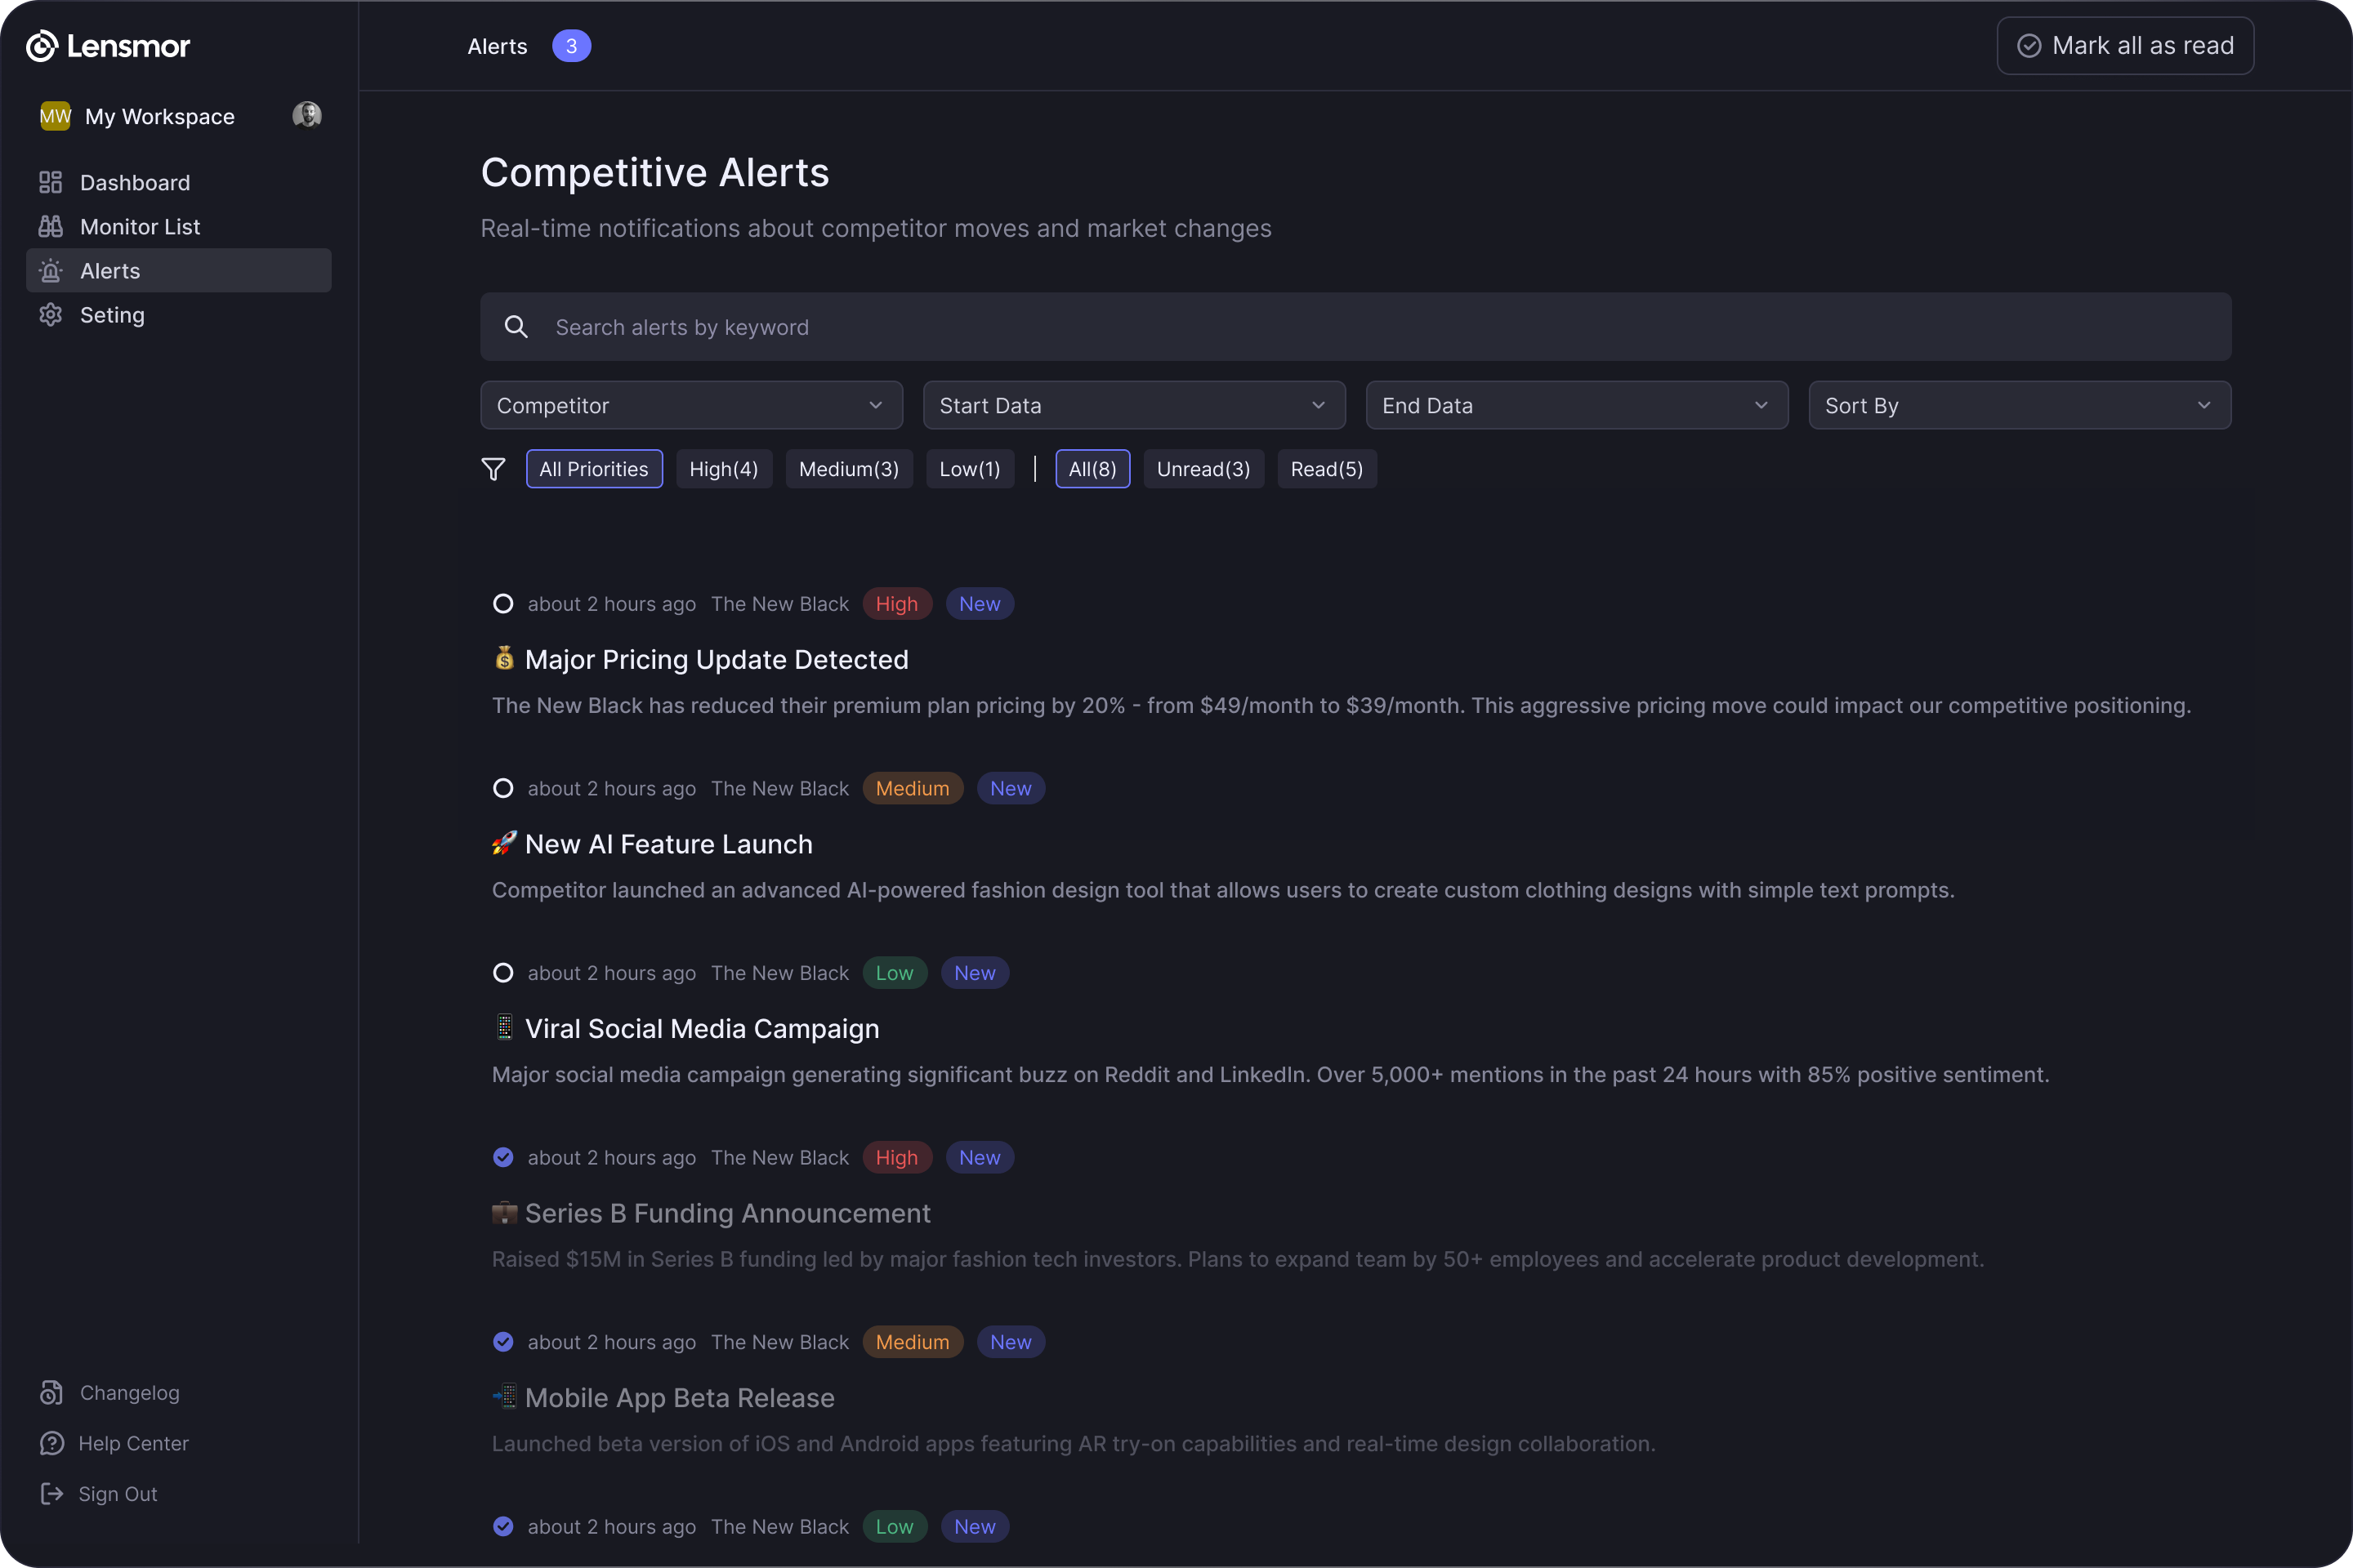This screenshot has height=1568, width=2353.
Task: Click the Lensmor logo icon
Action: pyautogui.click(x=41, y=46)
